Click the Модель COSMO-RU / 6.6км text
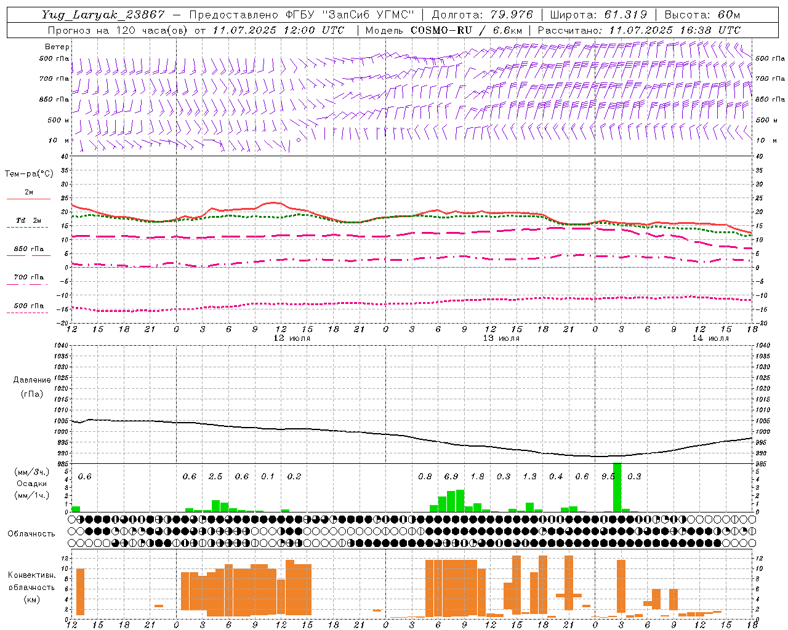This screenshot has height=630, width=788. click(x=444, y=30)
